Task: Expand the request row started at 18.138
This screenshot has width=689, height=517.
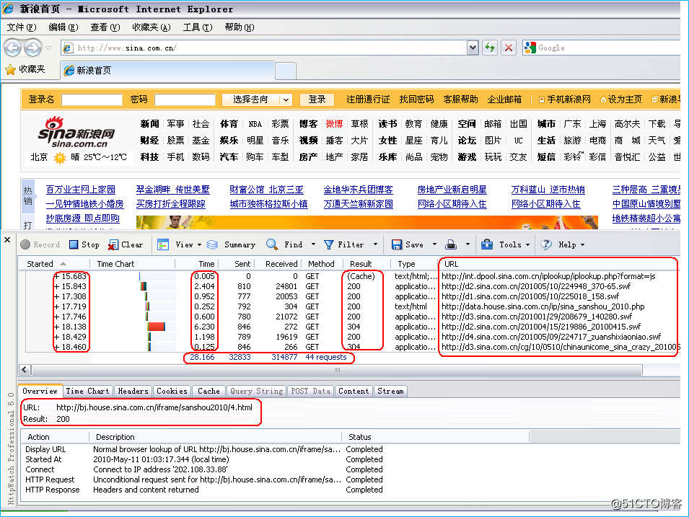Action: coord(56,327)
